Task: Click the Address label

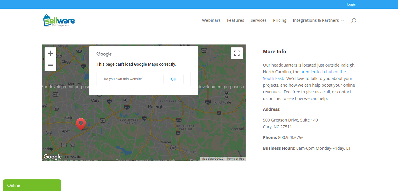Action: 272,109
